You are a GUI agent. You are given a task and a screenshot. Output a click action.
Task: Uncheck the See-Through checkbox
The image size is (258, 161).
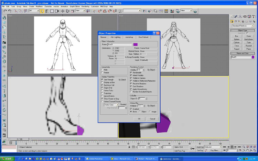click(102, 80)
